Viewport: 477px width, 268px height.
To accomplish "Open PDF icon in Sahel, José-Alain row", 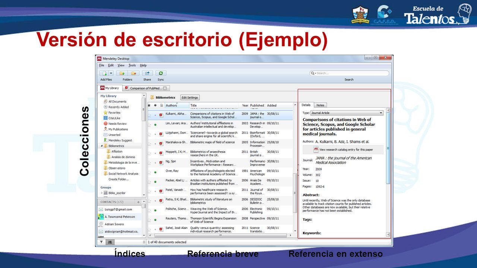I will tap(161, 230).
